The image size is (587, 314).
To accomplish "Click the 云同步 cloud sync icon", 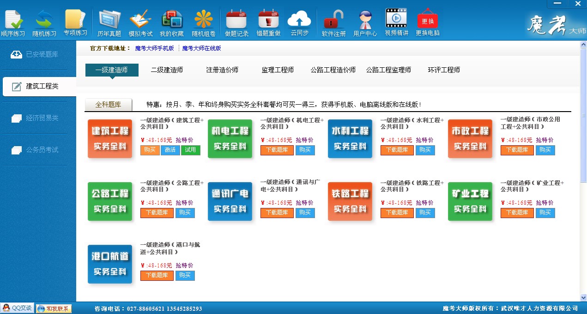I will tap(299, 23).
